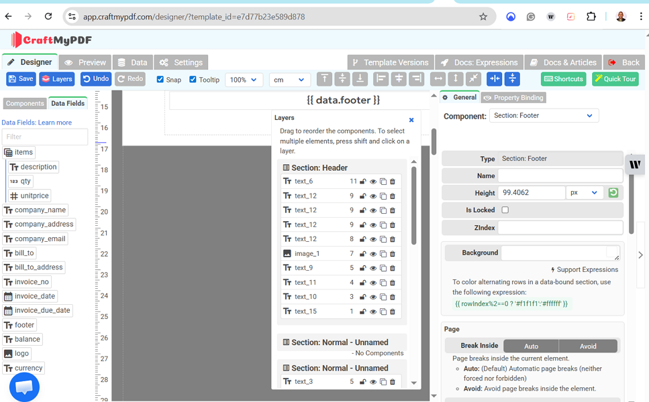
Task: Reset the Height value with green refresh icon
Action: pos(613,193)
